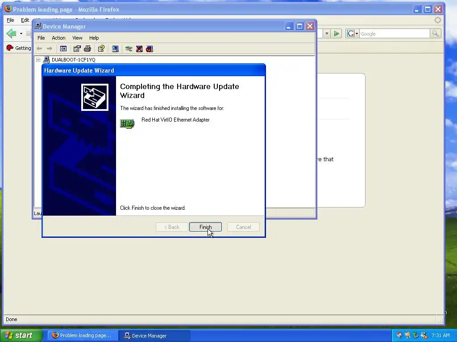Click the security shield tray icon
The height and width of the screenshot is (342, 457).
[x=399, y=335]
